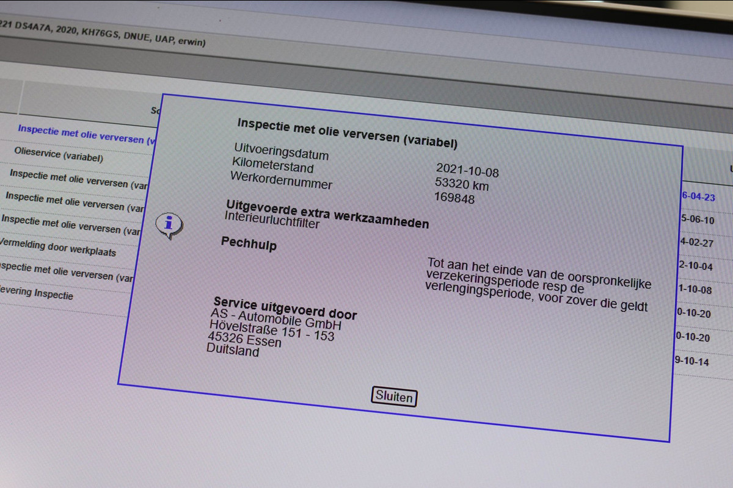Click the dialog title Inspectie met olie verversen (variabel)
Viewport: 733px width, 488px height.
(347, 133)
